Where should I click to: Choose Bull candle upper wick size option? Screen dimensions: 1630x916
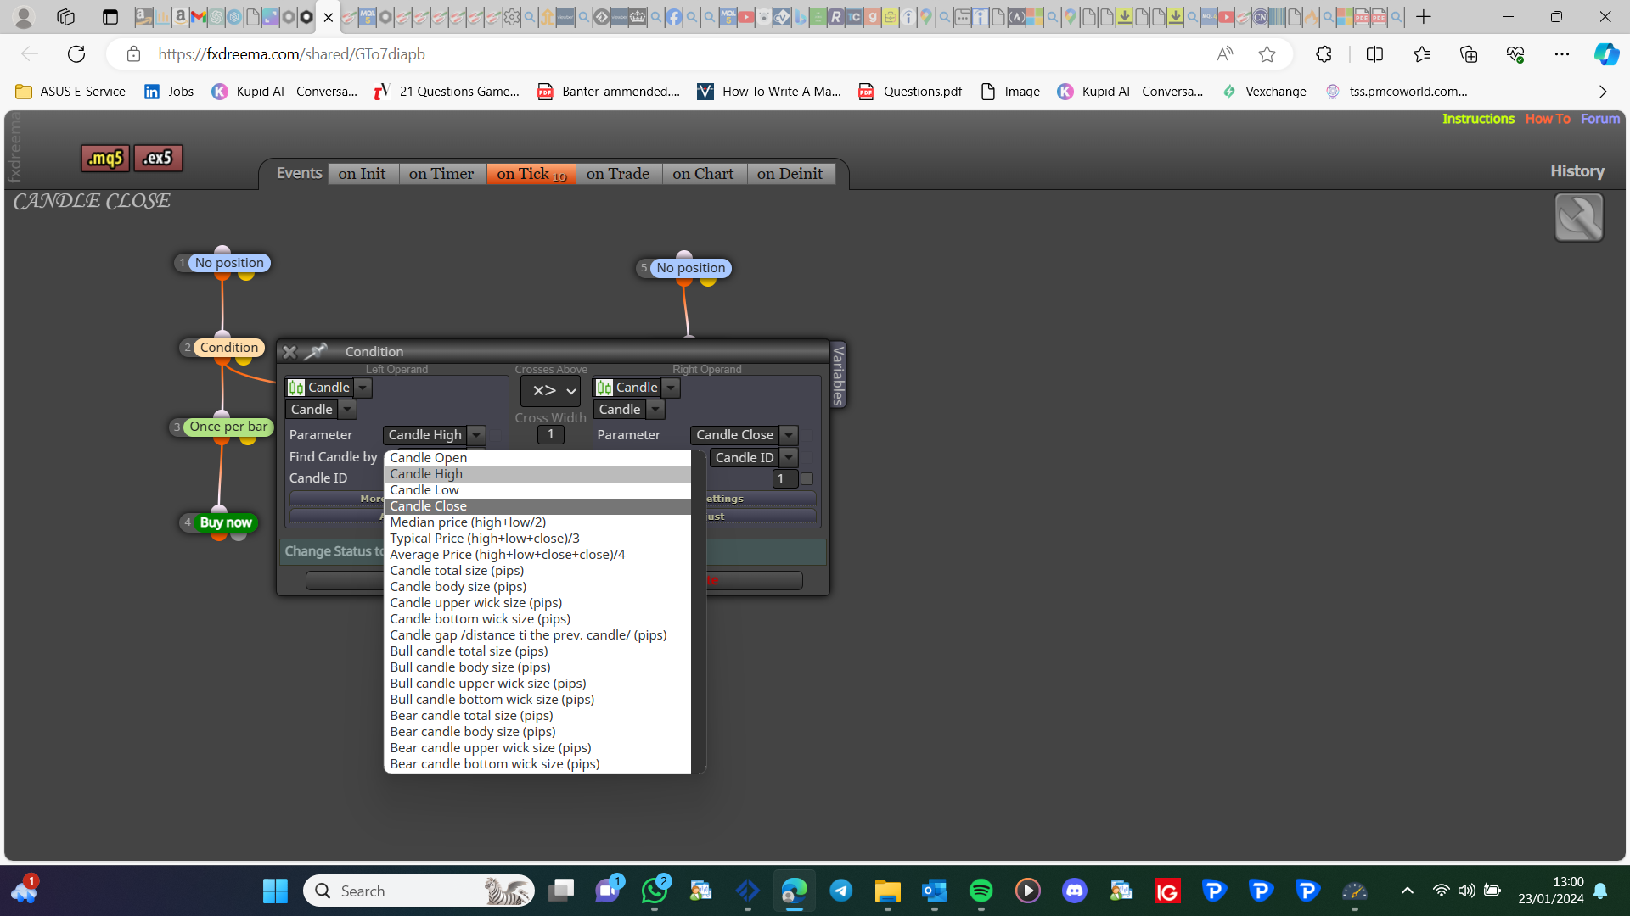coord(537,684)
